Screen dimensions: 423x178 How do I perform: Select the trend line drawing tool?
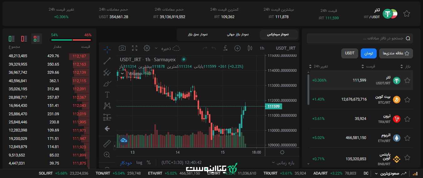click(x=107, y=61)
